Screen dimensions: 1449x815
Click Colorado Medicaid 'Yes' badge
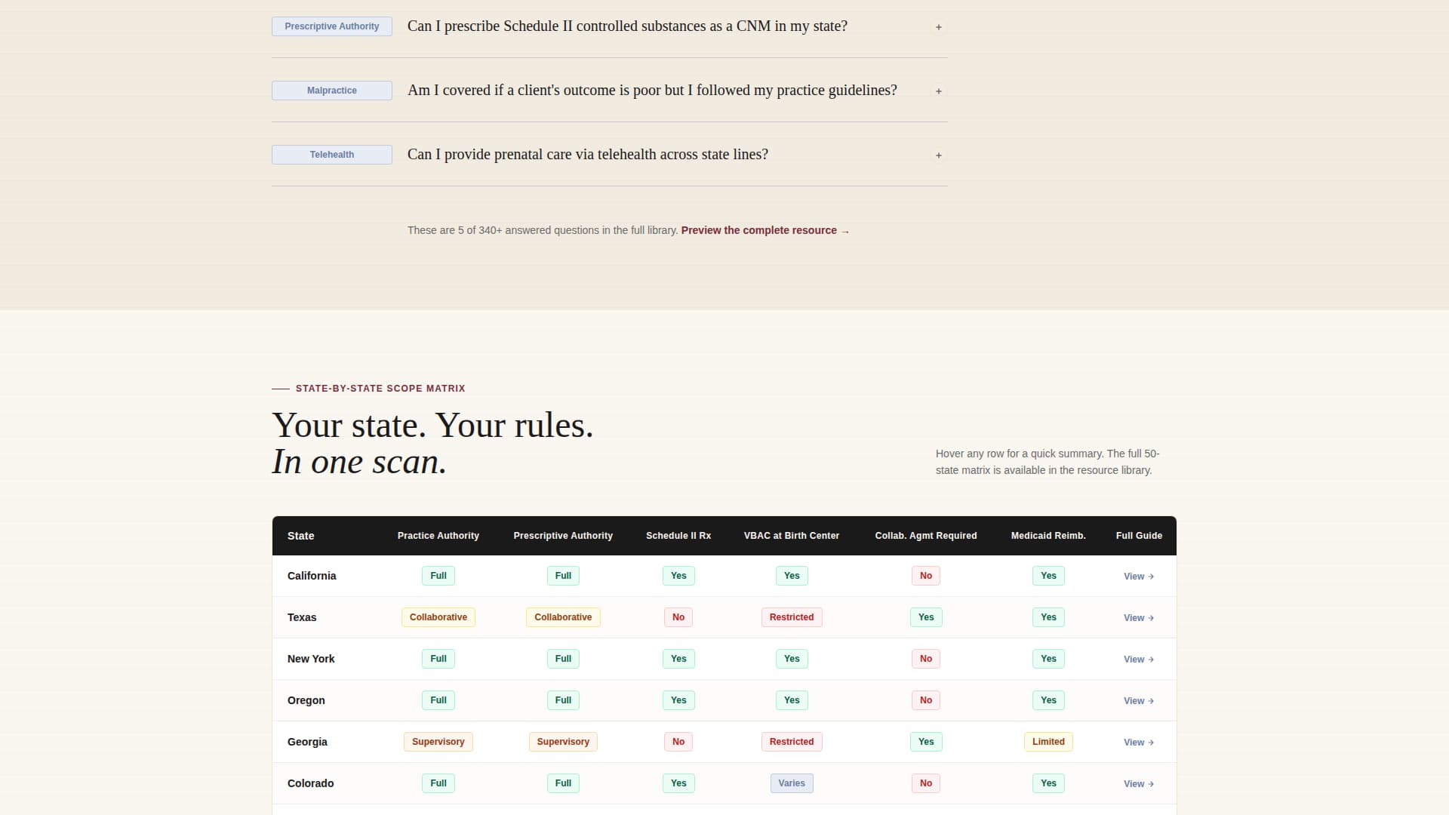[1048, 783]
